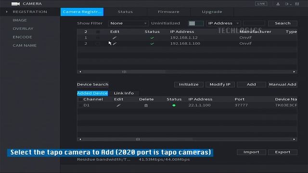The width and height of the screenshot is (308, 173).
Task: Switch to the Firmware tab
Action: (168, 12)
